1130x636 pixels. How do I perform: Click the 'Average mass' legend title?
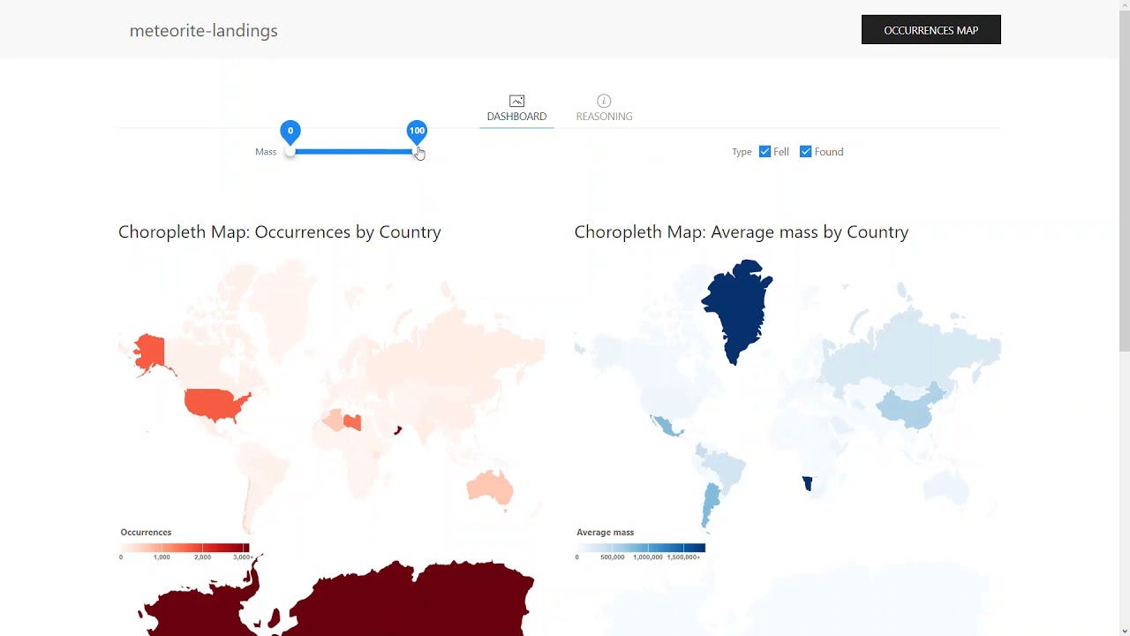click(x=606, y=533)
